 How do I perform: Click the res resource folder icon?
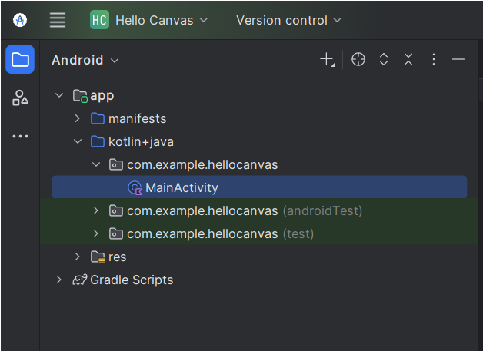(x=98, y=257)
